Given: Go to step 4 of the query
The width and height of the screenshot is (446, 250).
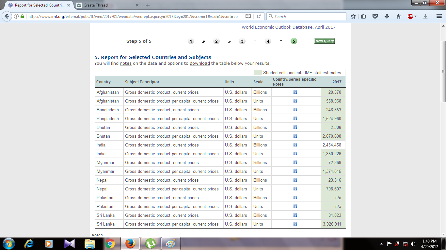Looking at the screenshot, I should [x=268, y=41].
